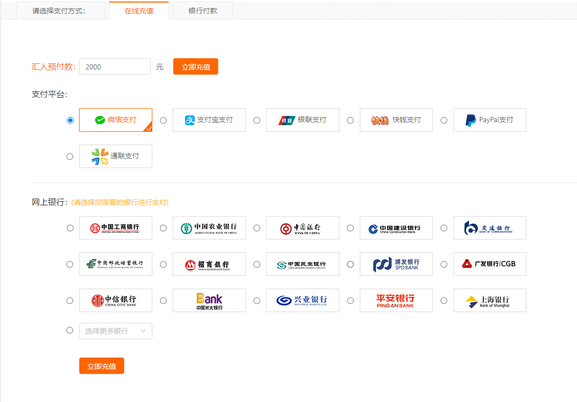
Task: Choose the 平安银行 radio button
Action: coord(350,300)
